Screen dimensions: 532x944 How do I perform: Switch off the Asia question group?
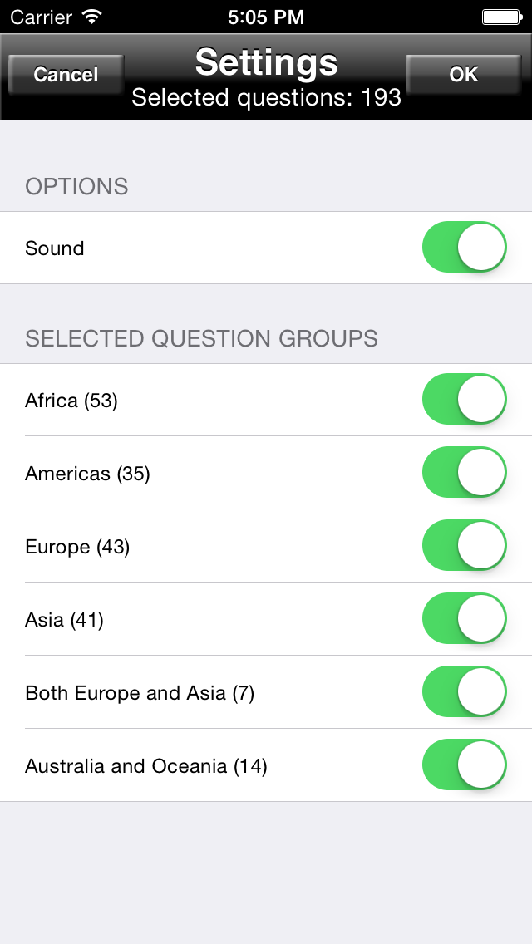(x=464, y=618)
